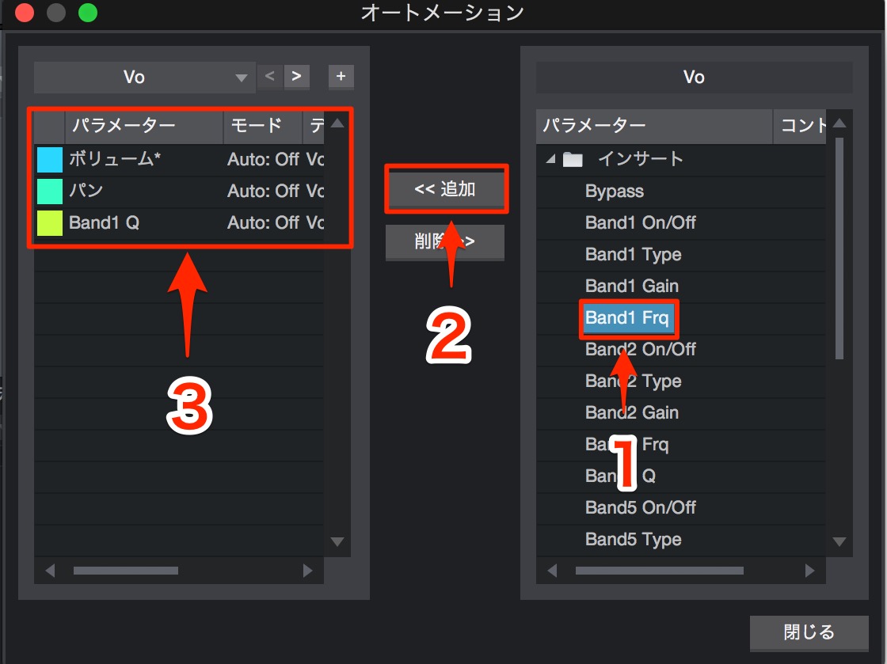Click the left list scroll-up arrow
The width and height of the screenshot is (887, 664).
pos(337,123)
